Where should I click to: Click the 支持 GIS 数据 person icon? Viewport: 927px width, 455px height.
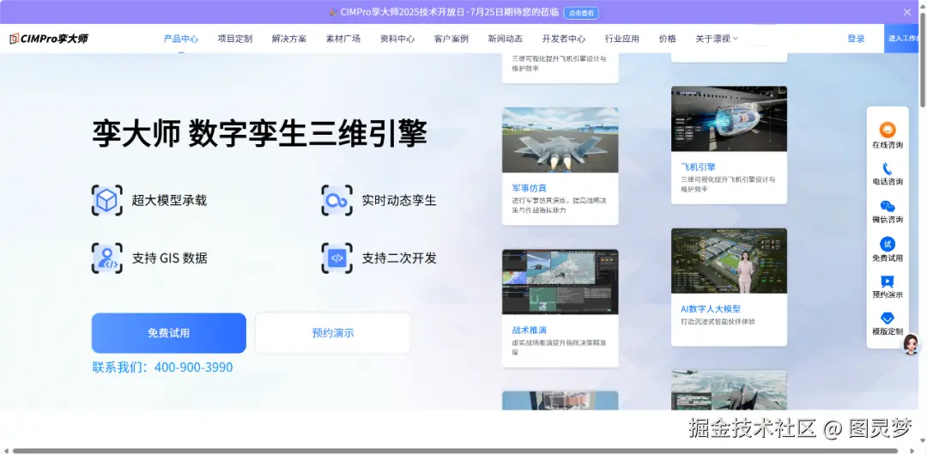(107, 258)
